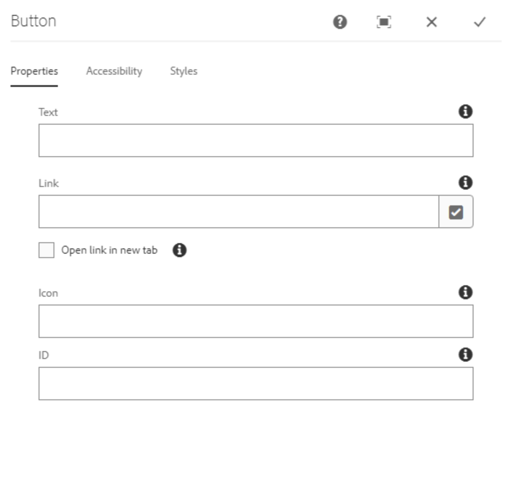Show info tooltip for the Icon field
The width and height of the screenshot is (513, 488).
(x=465, y=292)
